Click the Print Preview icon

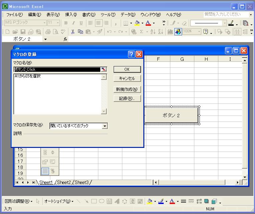point(55,32)
